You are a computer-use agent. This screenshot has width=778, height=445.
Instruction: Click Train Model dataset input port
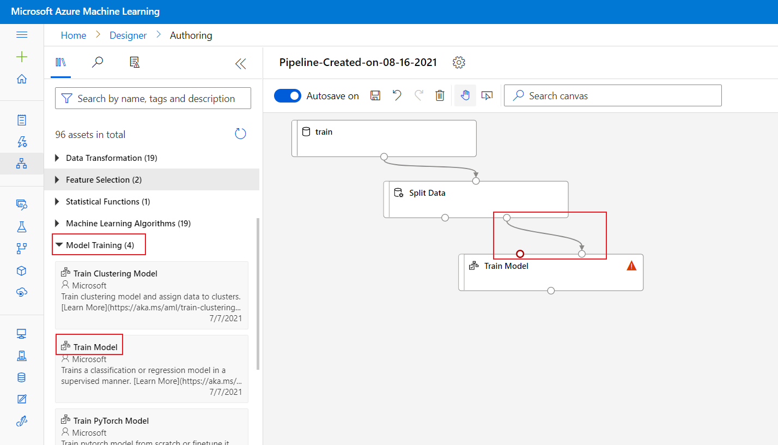[x=582, y=254]
